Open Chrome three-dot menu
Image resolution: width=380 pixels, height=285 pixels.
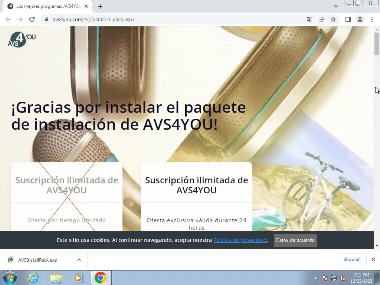click(372, 19)
